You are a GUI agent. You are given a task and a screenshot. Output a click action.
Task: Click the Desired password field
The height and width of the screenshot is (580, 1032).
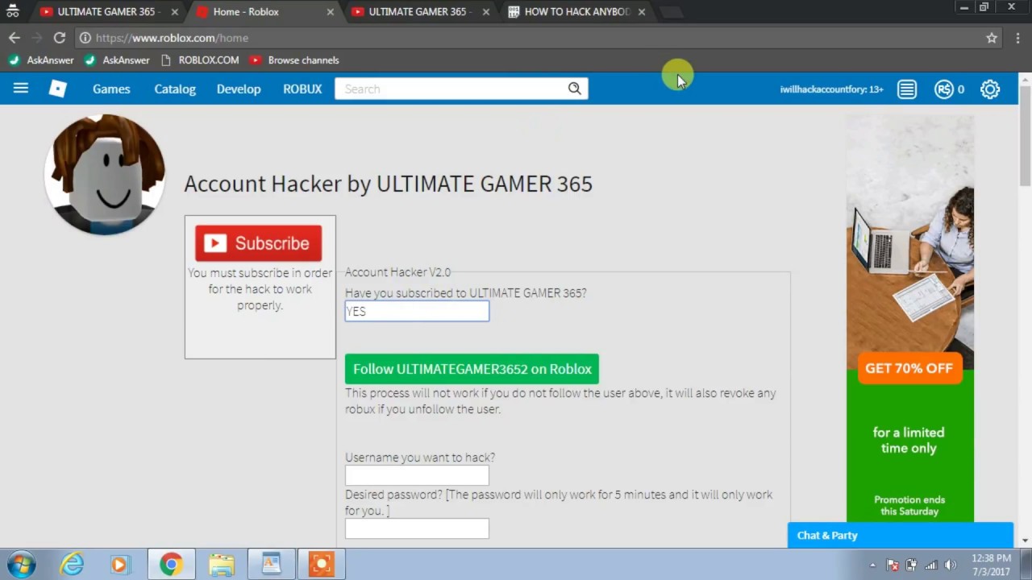pos(417,528)
